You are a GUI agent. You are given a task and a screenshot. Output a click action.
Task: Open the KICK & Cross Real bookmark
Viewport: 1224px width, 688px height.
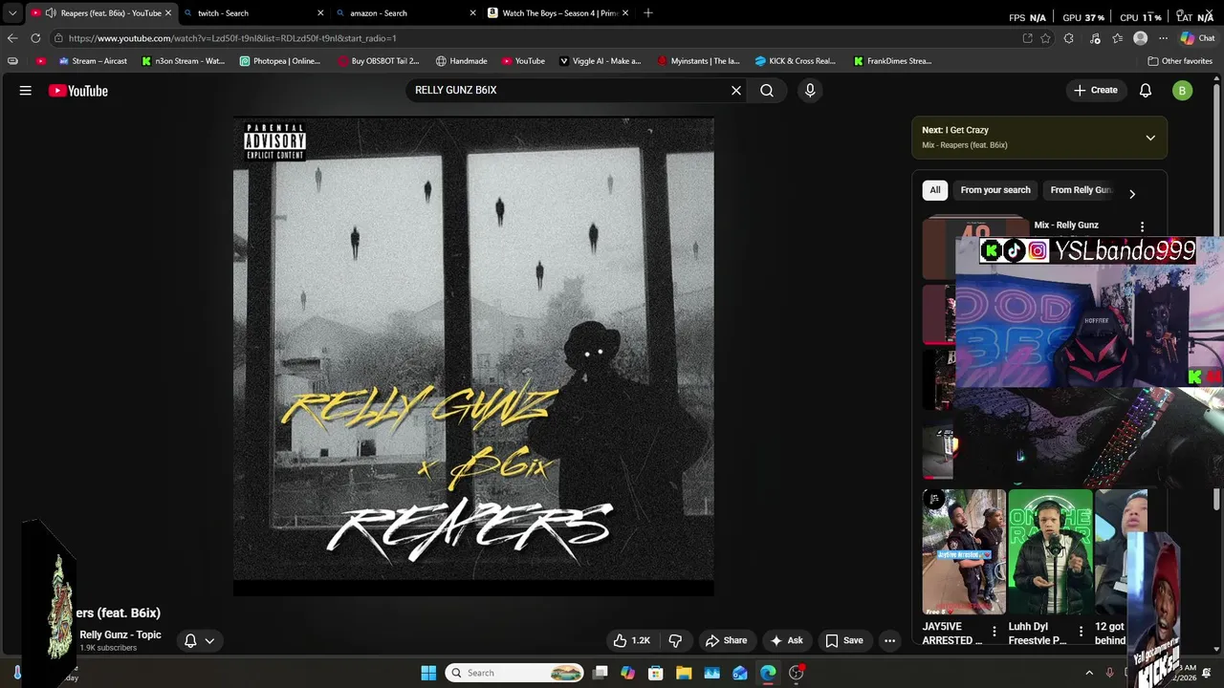[796, 61]
